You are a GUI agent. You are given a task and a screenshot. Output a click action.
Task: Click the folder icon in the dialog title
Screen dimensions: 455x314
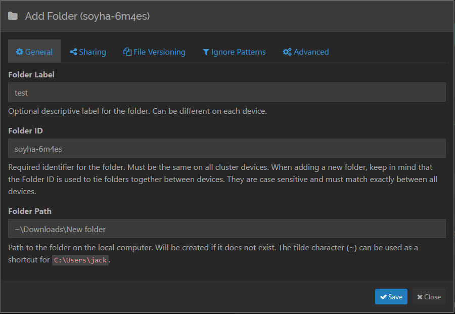(x=13, y=16)
